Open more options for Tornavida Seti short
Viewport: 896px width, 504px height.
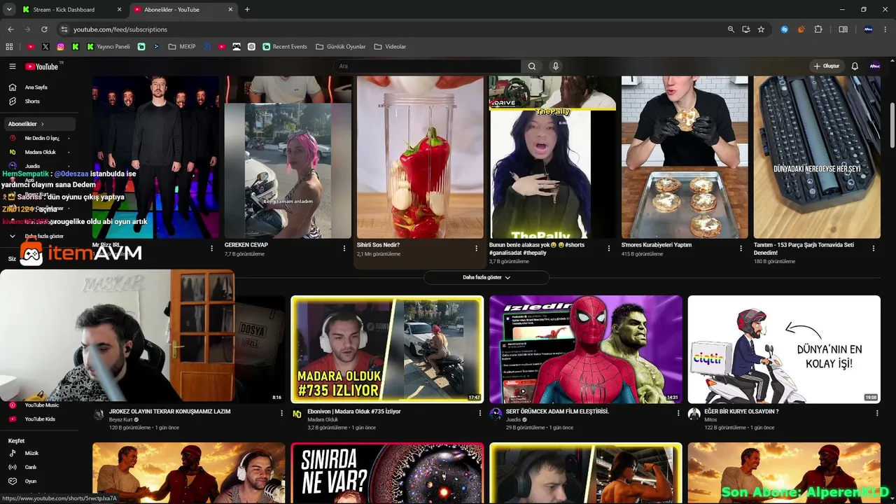pyautogui.click(x=873, y=248)
